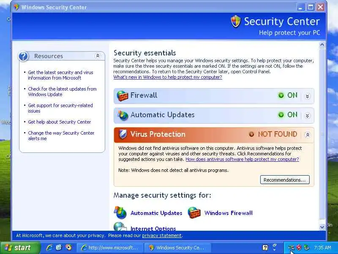Click the Automatic Updates globe icon in essentials
Screen dimensions: 338x254
[123, 115]
